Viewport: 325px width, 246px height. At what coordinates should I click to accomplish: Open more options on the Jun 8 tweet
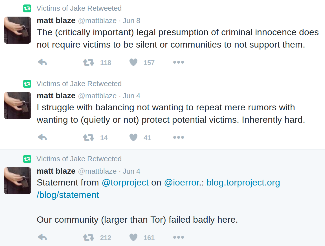click(179, 62)
